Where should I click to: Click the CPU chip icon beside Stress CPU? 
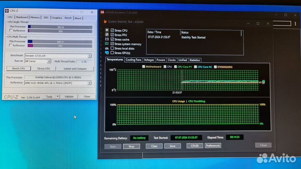point(107,30)
